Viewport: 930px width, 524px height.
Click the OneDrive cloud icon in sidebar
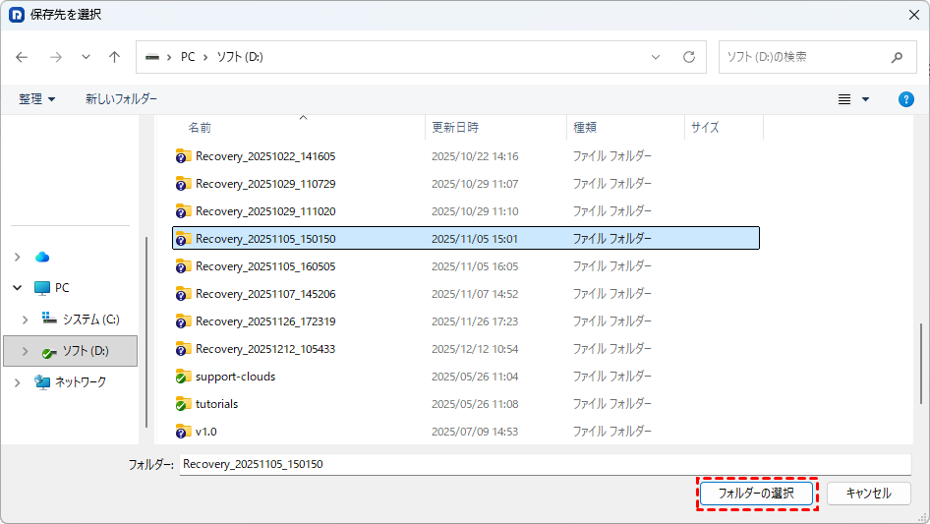coord(42,257)
